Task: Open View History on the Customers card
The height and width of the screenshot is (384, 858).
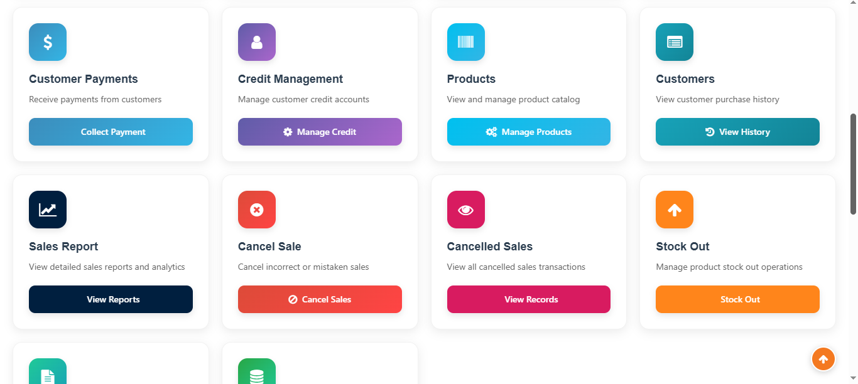Action: point(737,132)
